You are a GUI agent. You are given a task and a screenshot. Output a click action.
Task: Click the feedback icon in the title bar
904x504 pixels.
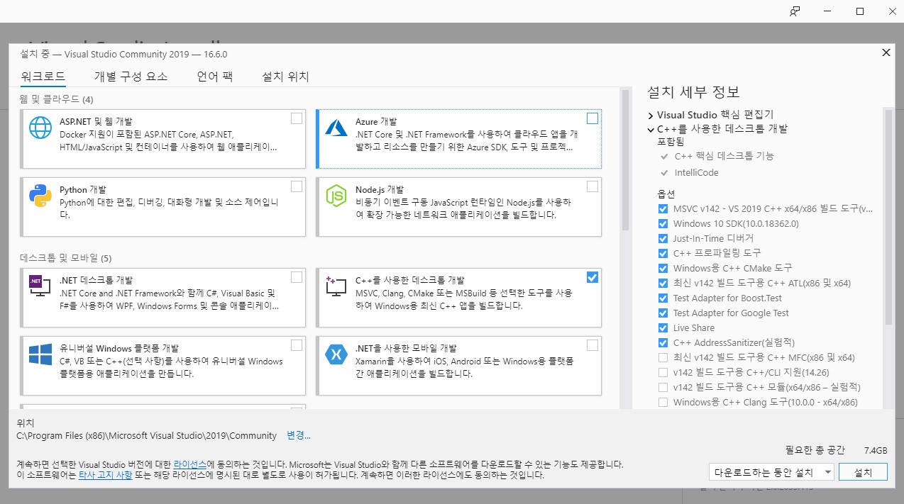coord(795,11)
